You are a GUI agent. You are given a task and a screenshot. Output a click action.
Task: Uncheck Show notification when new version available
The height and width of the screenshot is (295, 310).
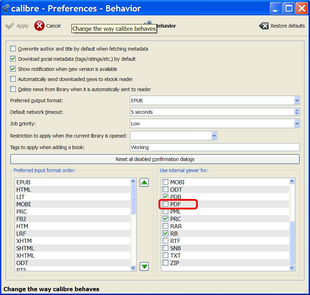pyautogui.click(x=13, y=69)
